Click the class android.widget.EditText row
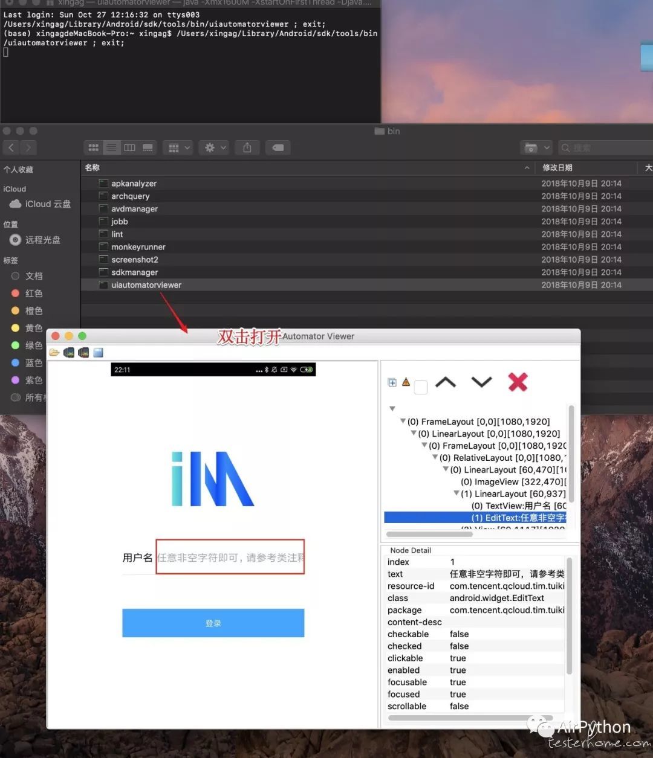Viewport: 653px width, 758px height. point(475,598)
